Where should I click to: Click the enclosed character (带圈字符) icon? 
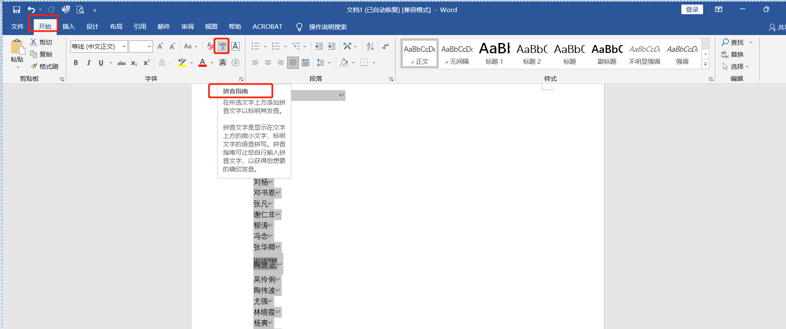coord(235,63)
